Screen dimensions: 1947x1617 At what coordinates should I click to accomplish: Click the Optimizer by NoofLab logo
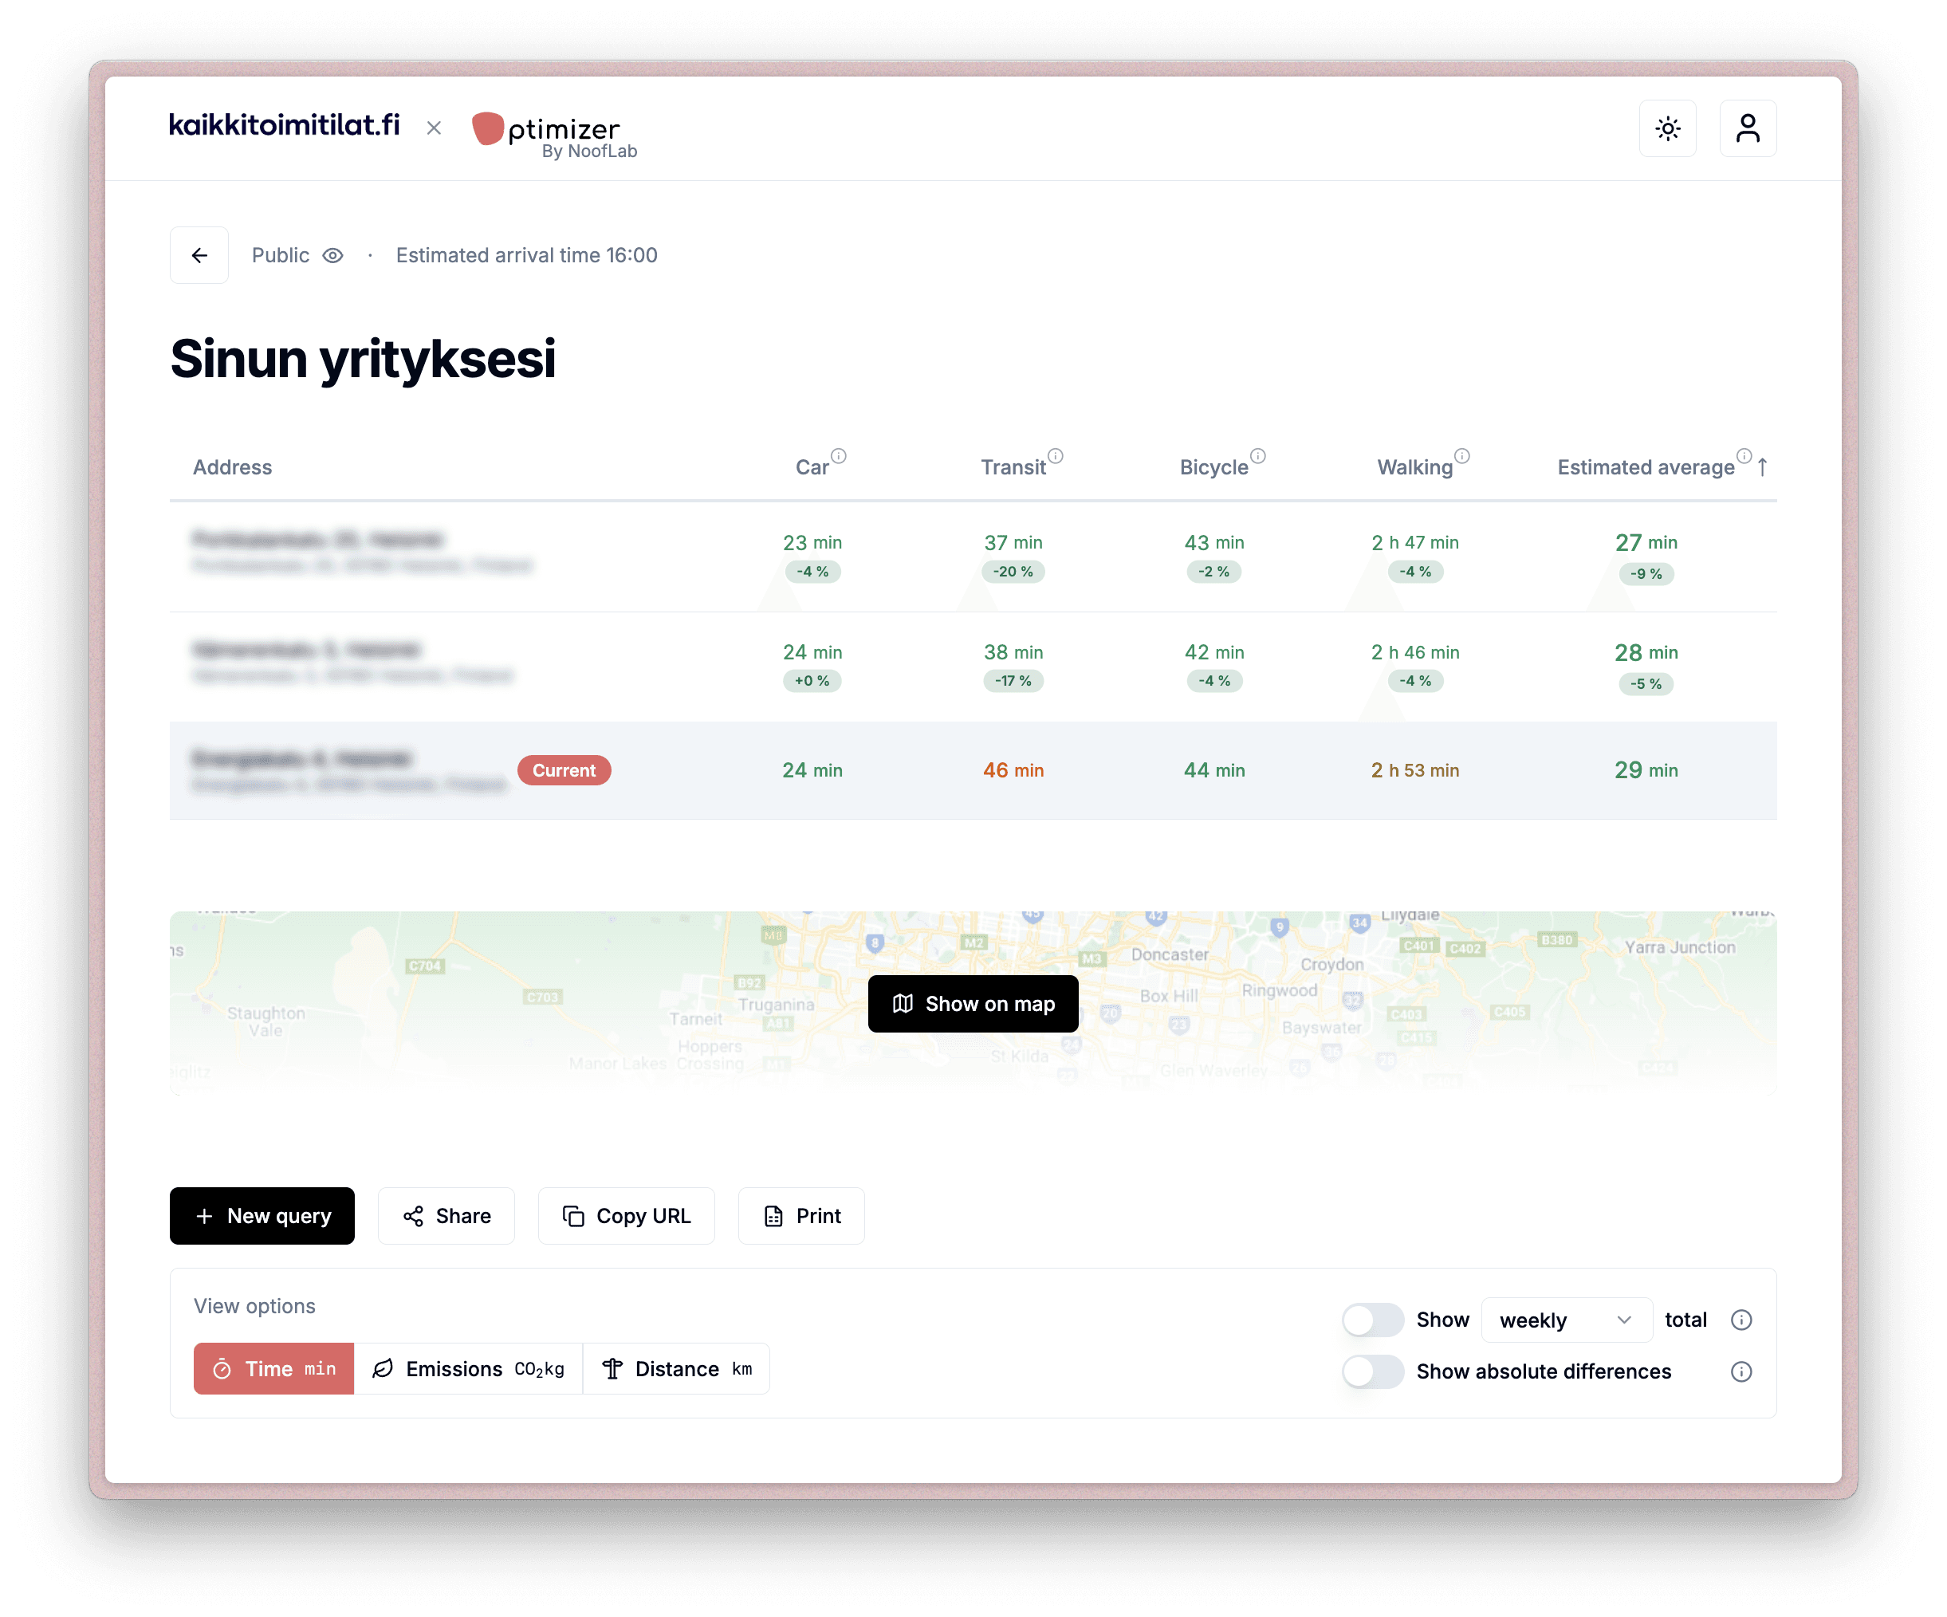pos(554,135)
